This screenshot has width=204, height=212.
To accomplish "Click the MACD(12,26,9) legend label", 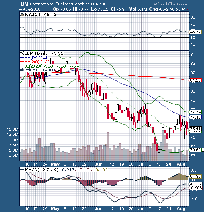I will (x=42, y=170).
